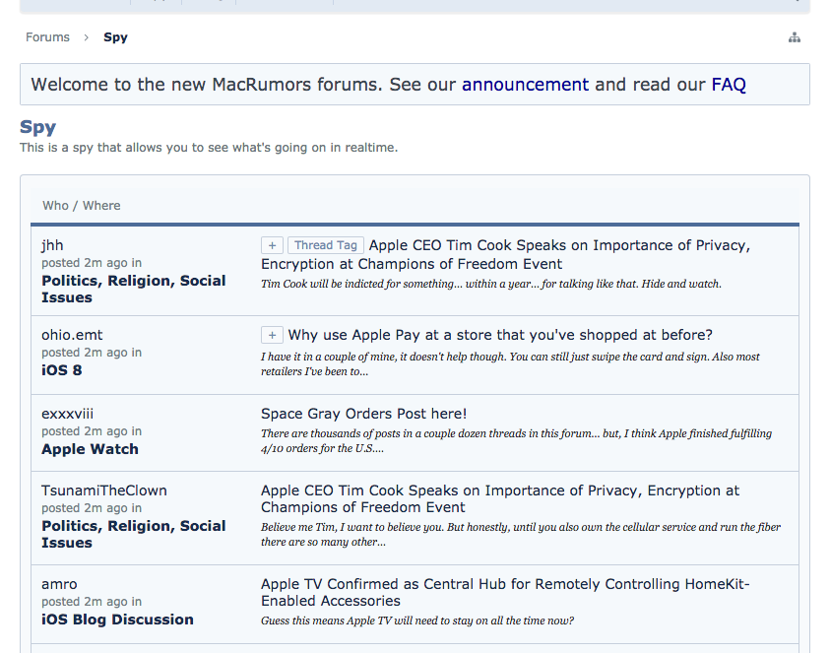Open jhh's Tim Cook Privacy thread with Thread Tag
830x653 pixels.
pyautogui.click(x=505, y=255)
